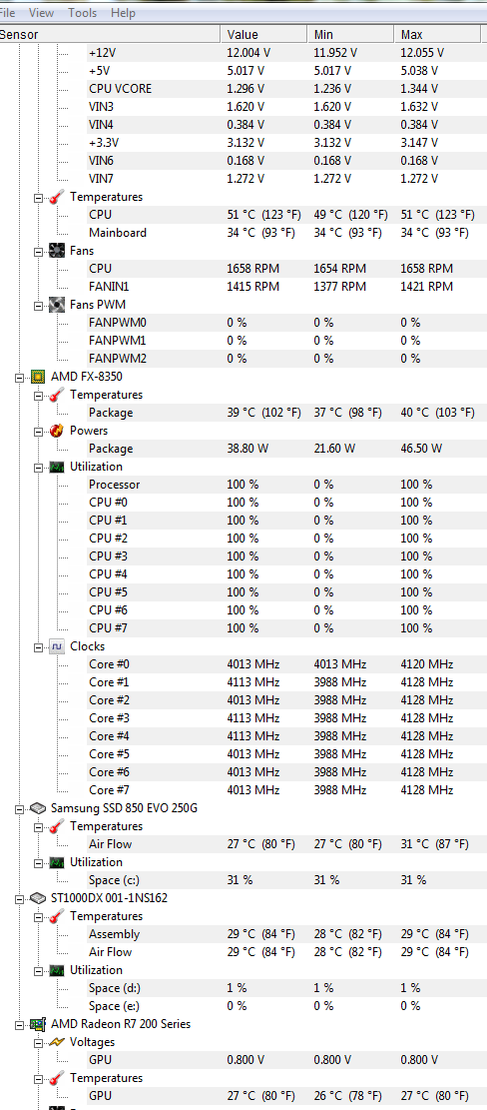This screenshot has width=487, height=1110.
Task: Click the Max column header
Action: pos(440,35)
